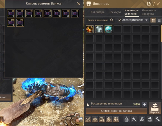The image size is (162, 126).
Task: Select the Valks advice scroll marked 130
Action: [x=20, y=23]
